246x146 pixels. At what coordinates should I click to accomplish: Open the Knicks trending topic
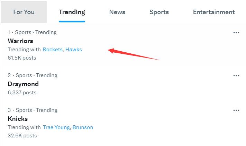click(18, 119)
